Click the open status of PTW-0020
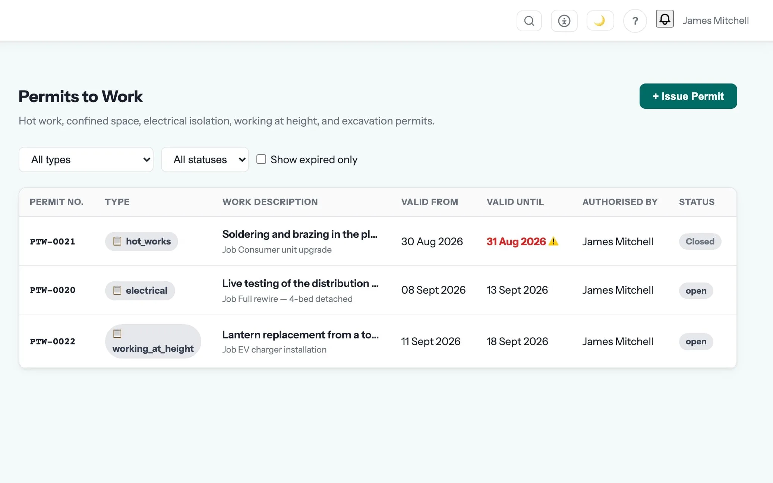 pyautogui.click(x=696, y=291)
